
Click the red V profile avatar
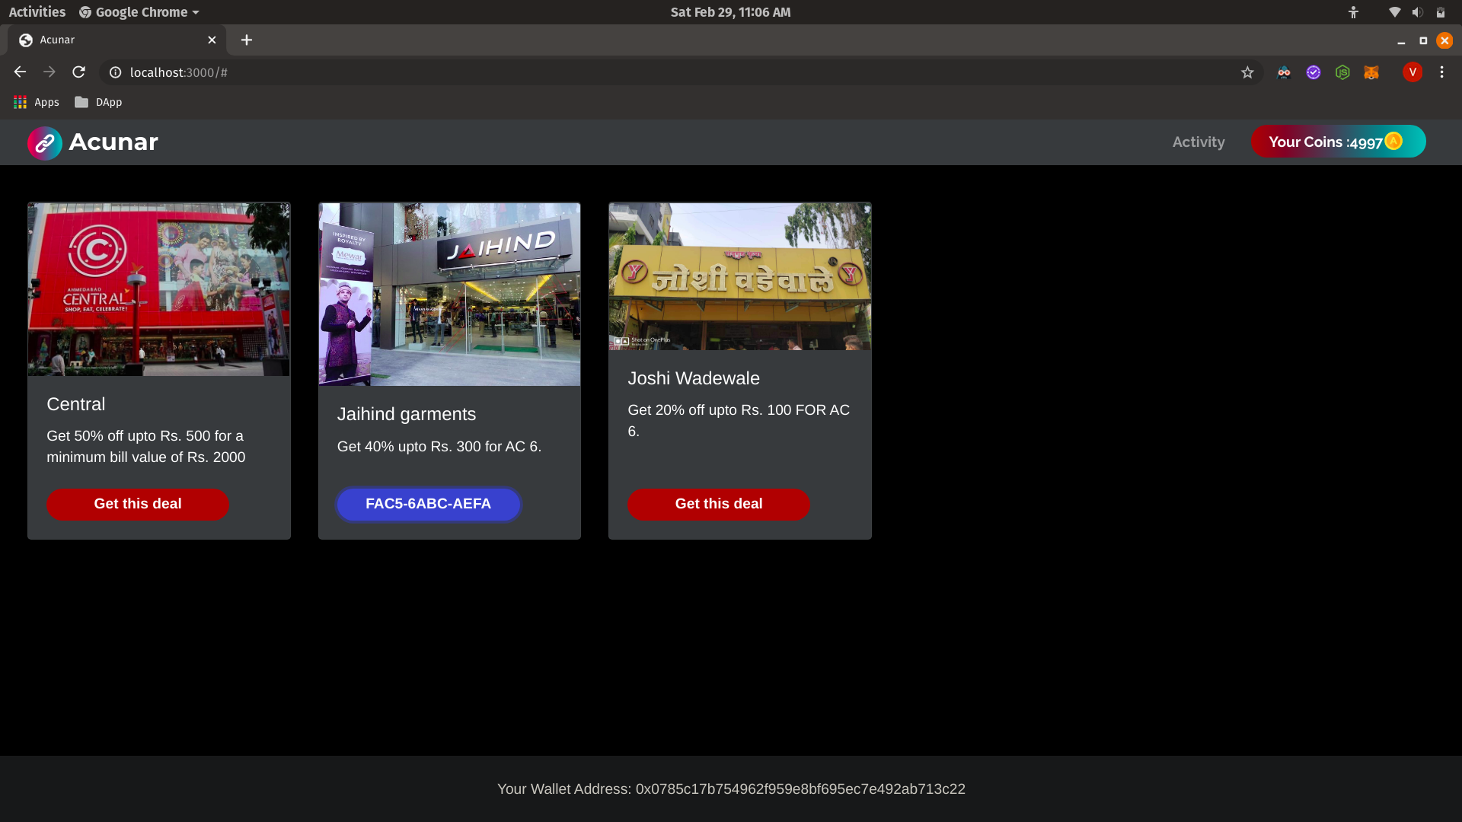(1413, 72)
